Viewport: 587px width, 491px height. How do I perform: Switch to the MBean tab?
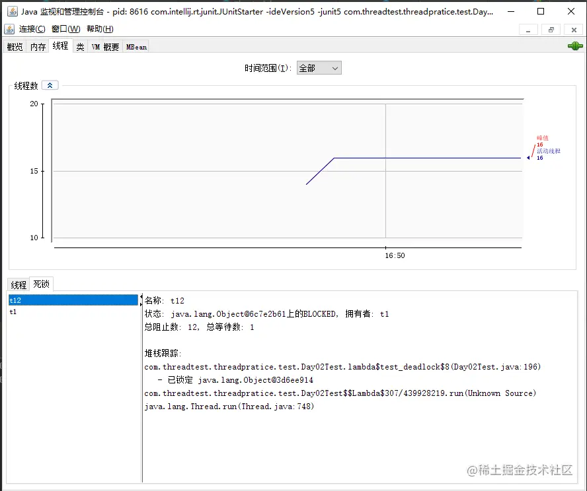[136, 47]
